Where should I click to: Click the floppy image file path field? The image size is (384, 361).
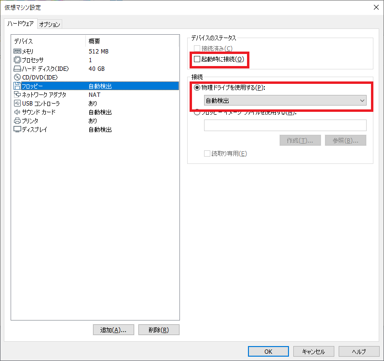[x=285, y=125]
